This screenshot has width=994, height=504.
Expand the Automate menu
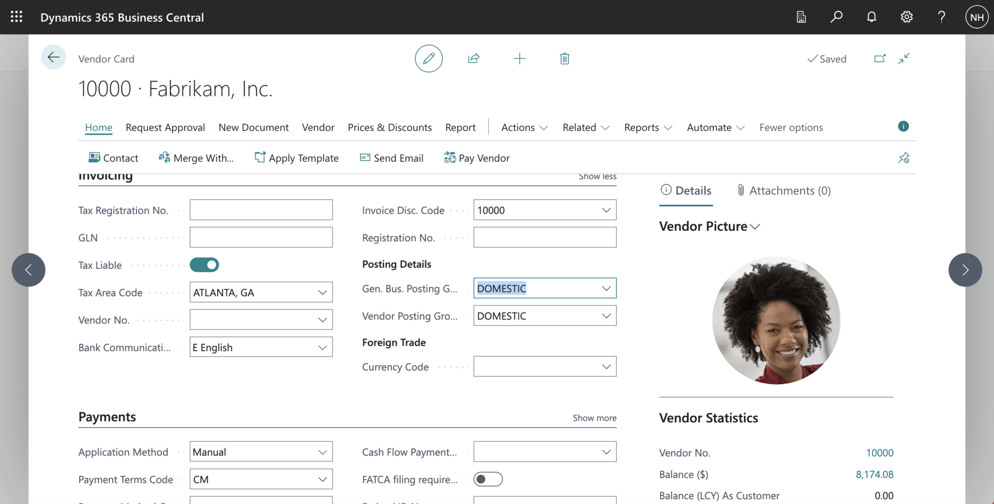click(716, 128)
